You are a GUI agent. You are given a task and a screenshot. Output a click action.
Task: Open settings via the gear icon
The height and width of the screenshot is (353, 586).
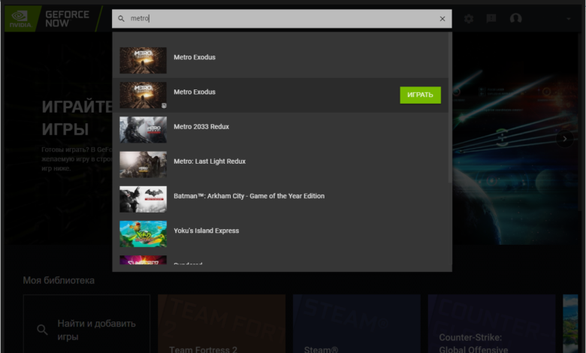click(x=469, y=19)
